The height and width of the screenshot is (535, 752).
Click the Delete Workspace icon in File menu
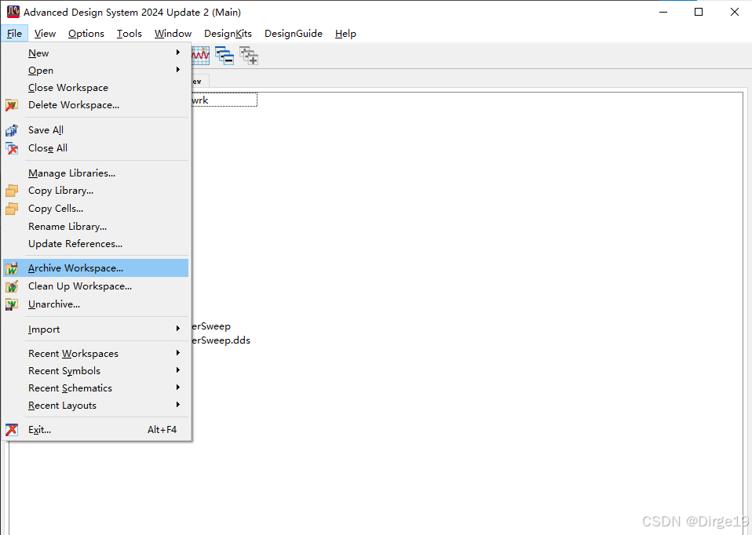(12, 105)
